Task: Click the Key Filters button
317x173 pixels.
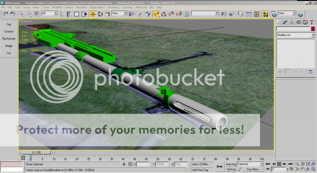Action: (253, 169)
